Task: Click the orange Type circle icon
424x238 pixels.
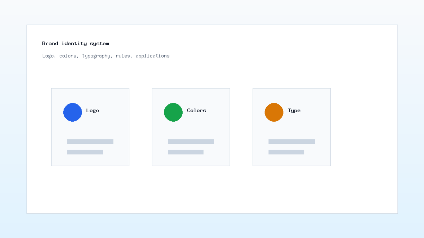Action: (274, 112)
